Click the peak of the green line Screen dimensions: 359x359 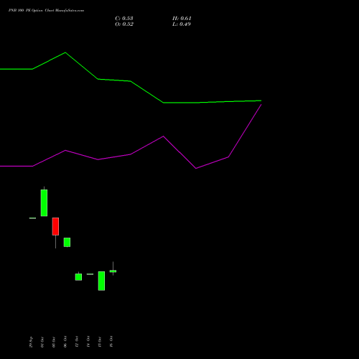click(65, 52)
